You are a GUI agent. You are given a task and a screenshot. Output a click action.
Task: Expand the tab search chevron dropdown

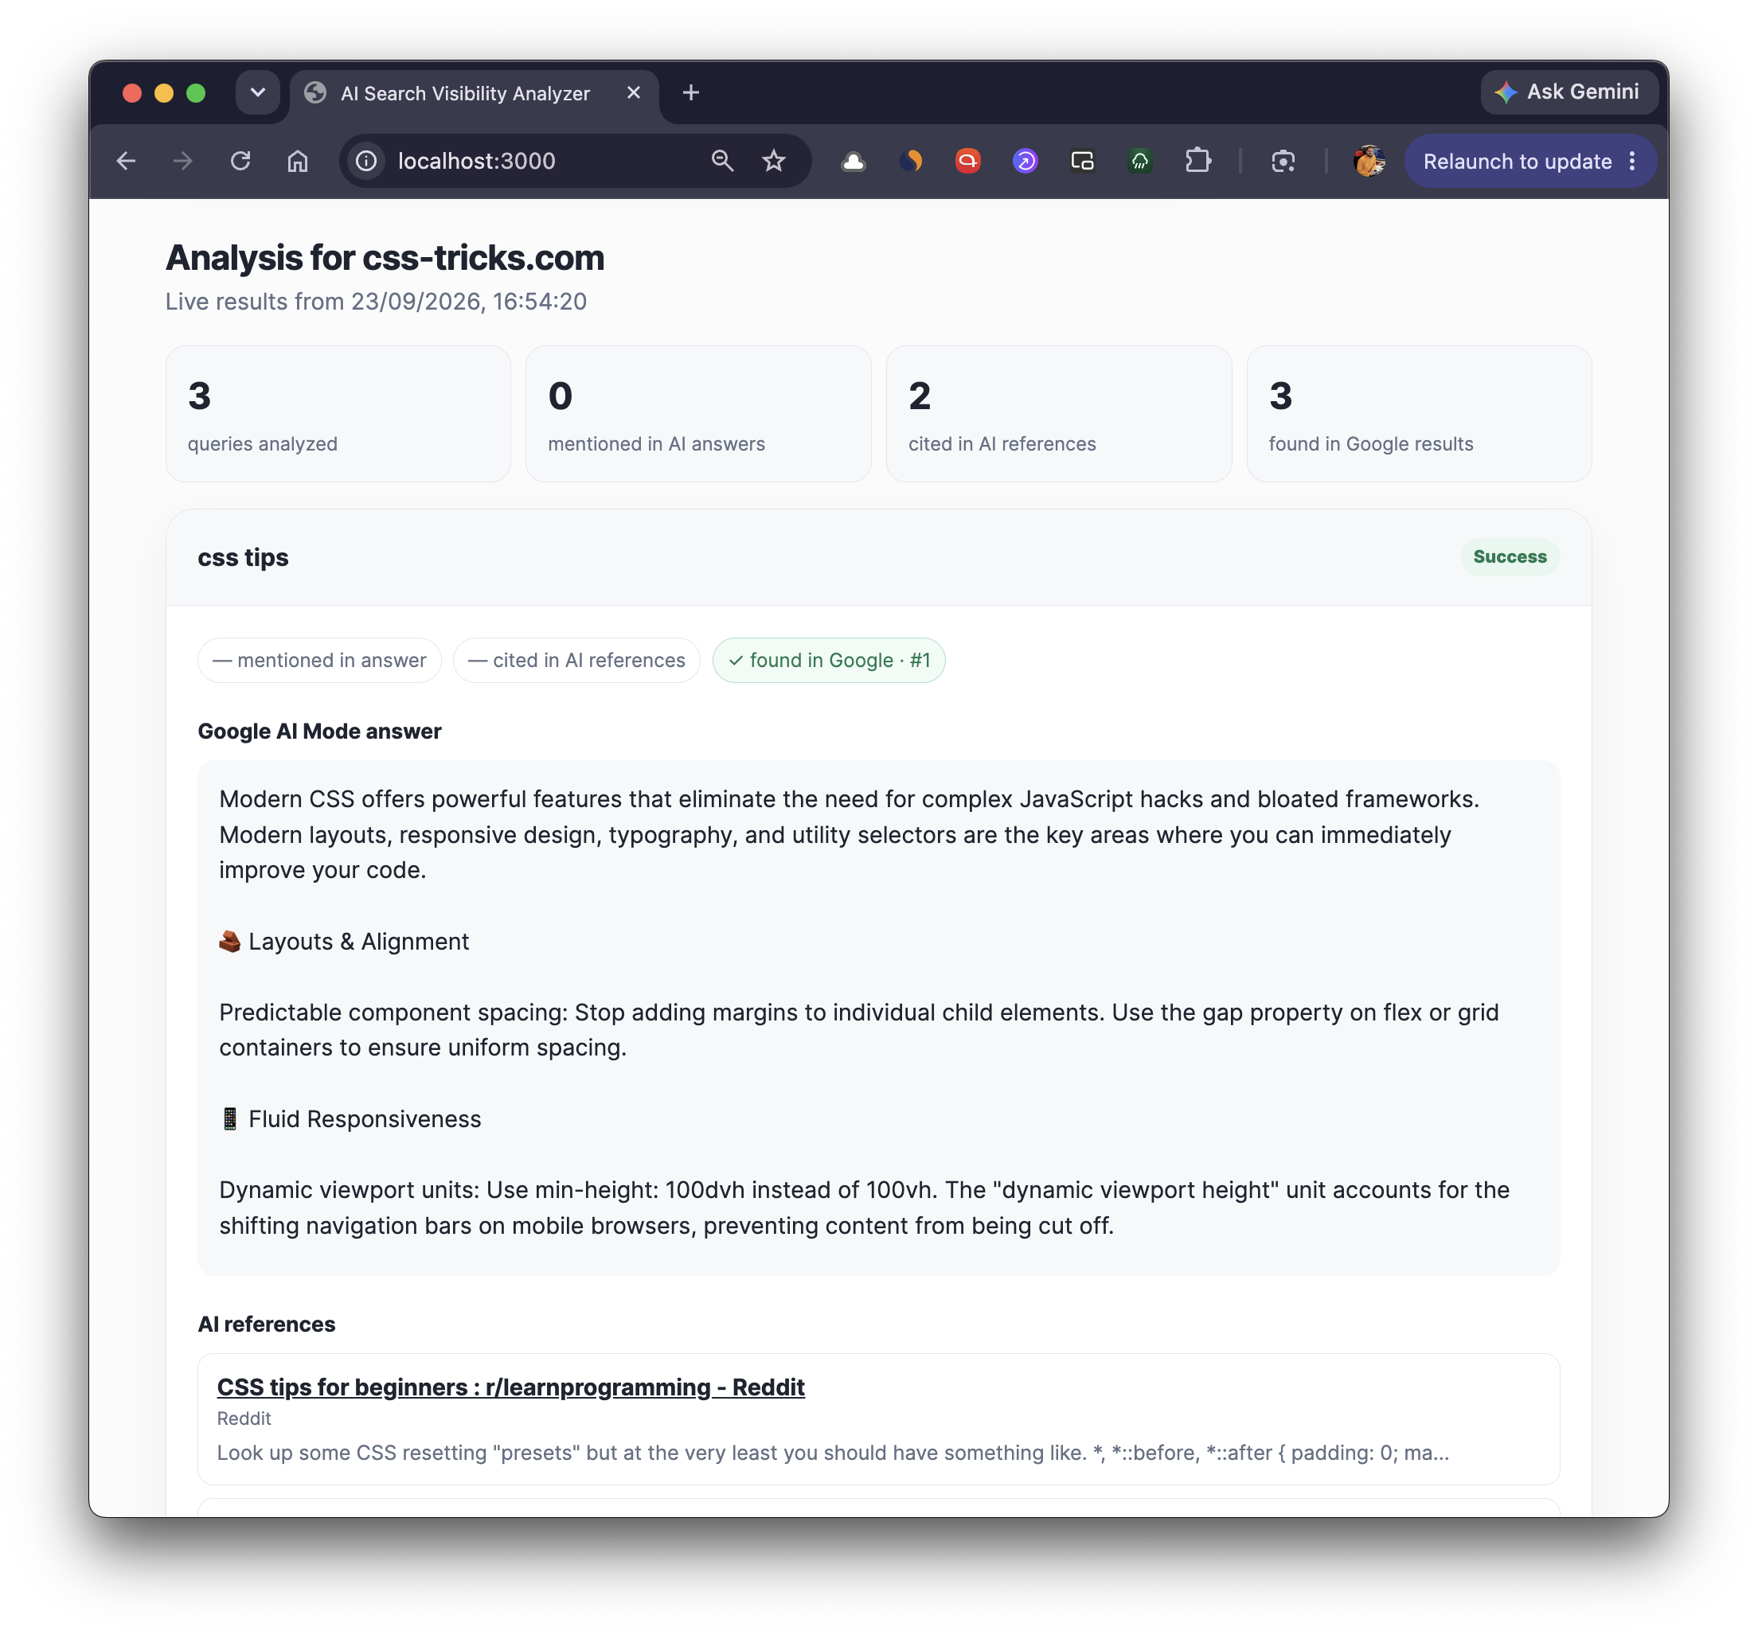pos(257,93)
